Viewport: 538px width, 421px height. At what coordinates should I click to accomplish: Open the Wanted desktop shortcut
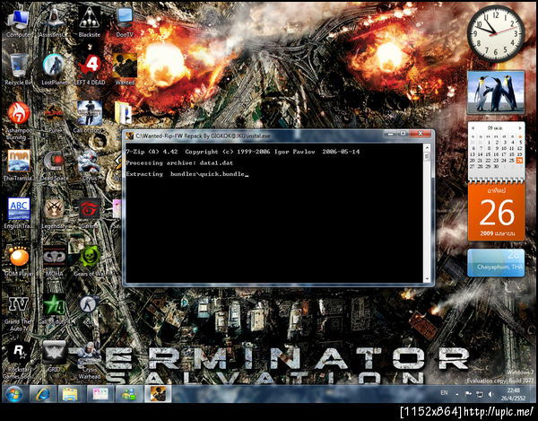[x=125, y=70]
